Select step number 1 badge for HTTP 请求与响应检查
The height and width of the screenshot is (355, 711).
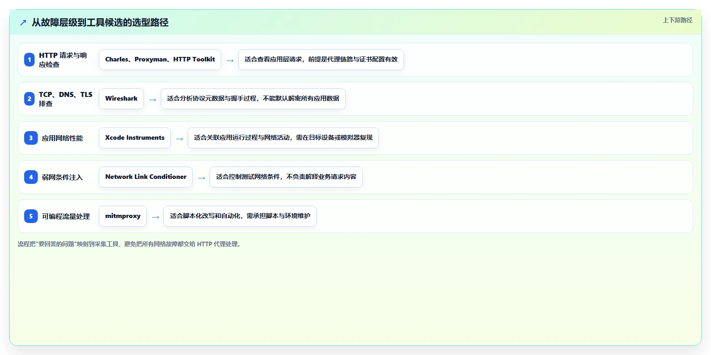29,60
